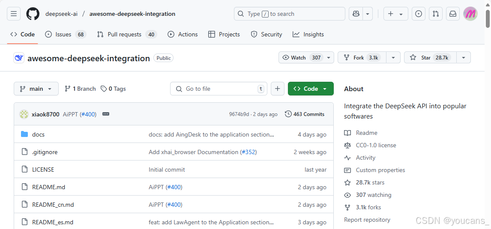
Task: Switch to the Issues tab
Action: pos(63,34)
